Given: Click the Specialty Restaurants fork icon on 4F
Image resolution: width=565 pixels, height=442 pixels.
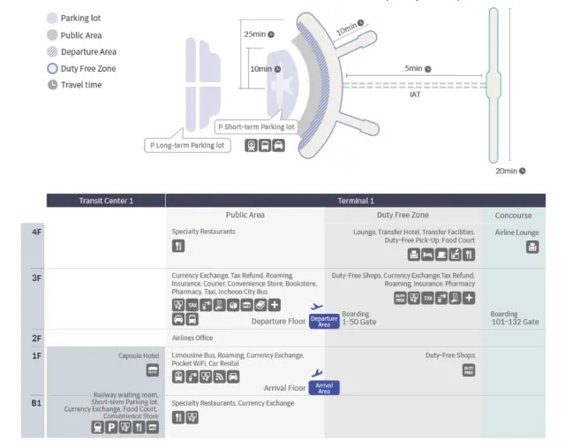Looking at the screenshot, I should coord(178,246).
